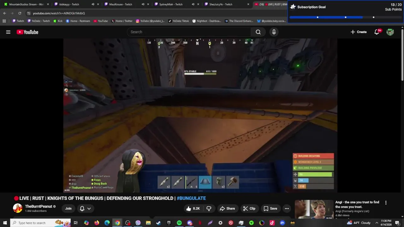The height and width of the screenshot is (227, 404).
Task: Save the video to a playlist
Action: click(x=270, y=208)
